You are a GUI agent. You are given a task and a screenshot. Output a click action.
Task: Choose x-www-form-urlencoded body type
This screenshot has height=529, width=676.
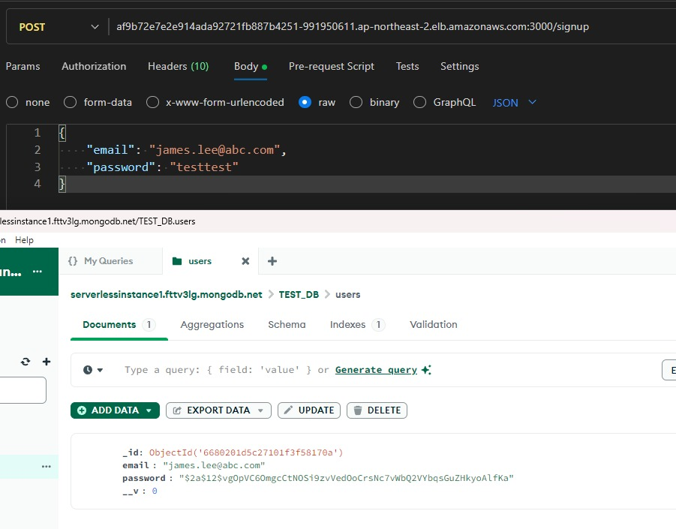(x=152, y=102)
